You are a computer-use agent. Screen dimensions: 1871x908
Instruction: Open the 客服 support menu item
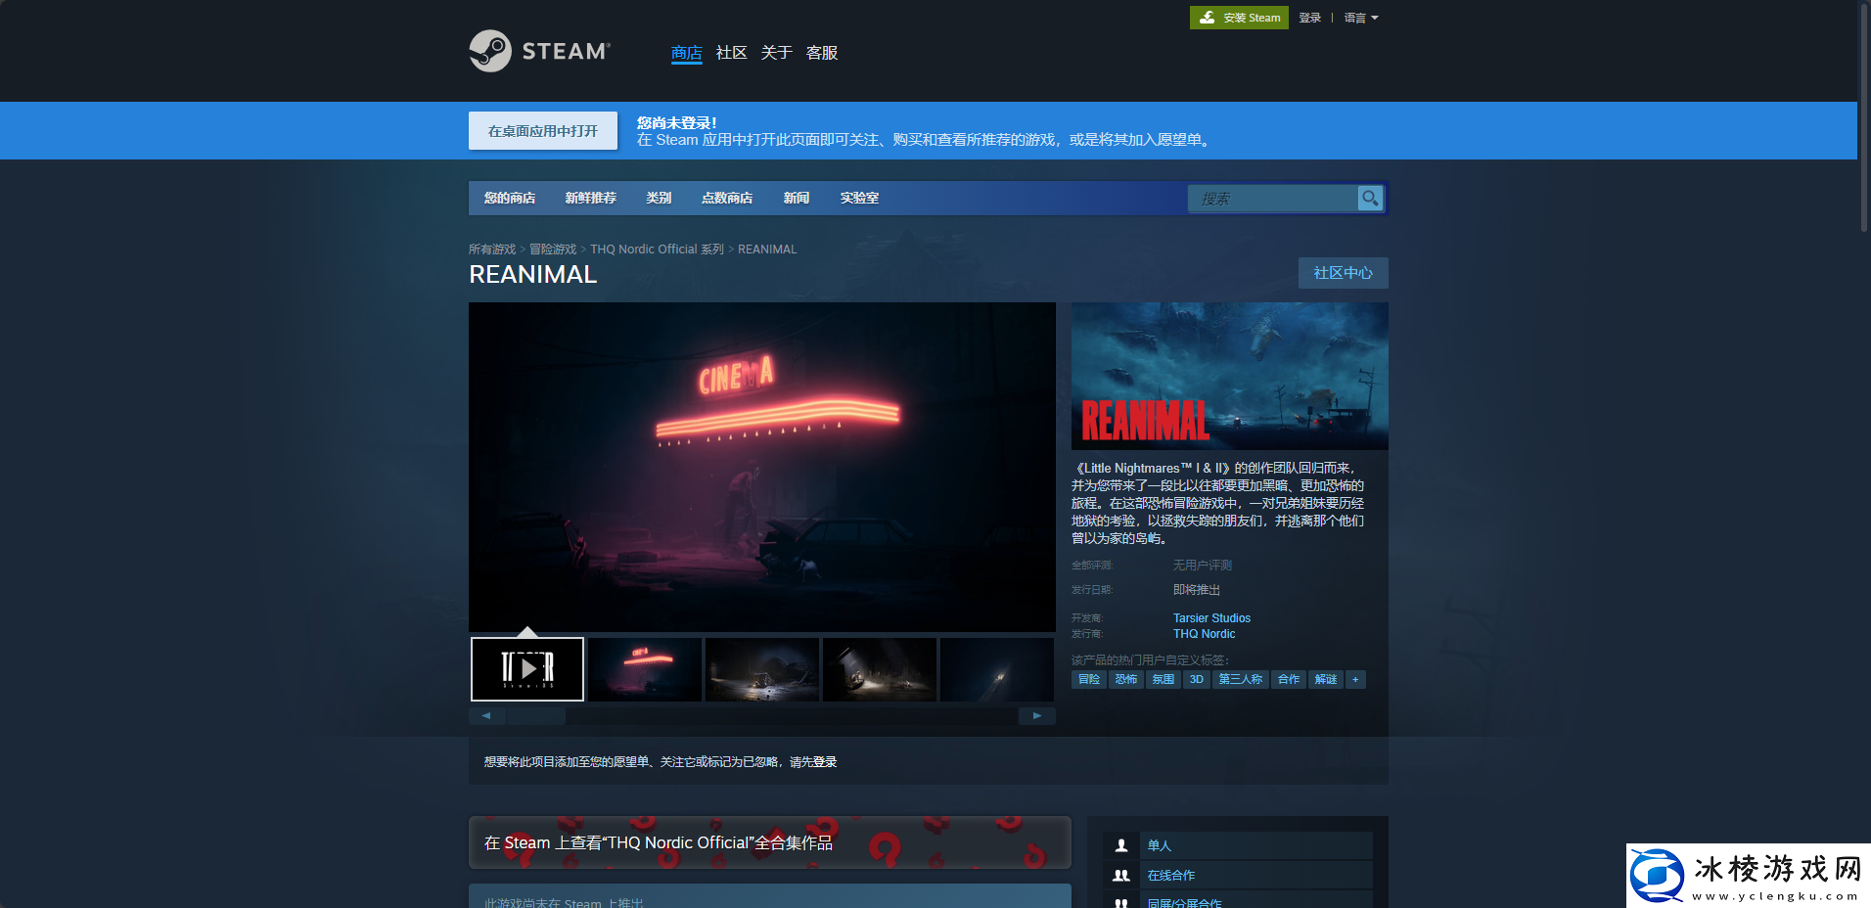pyautogui.click(x=821, y=53)
